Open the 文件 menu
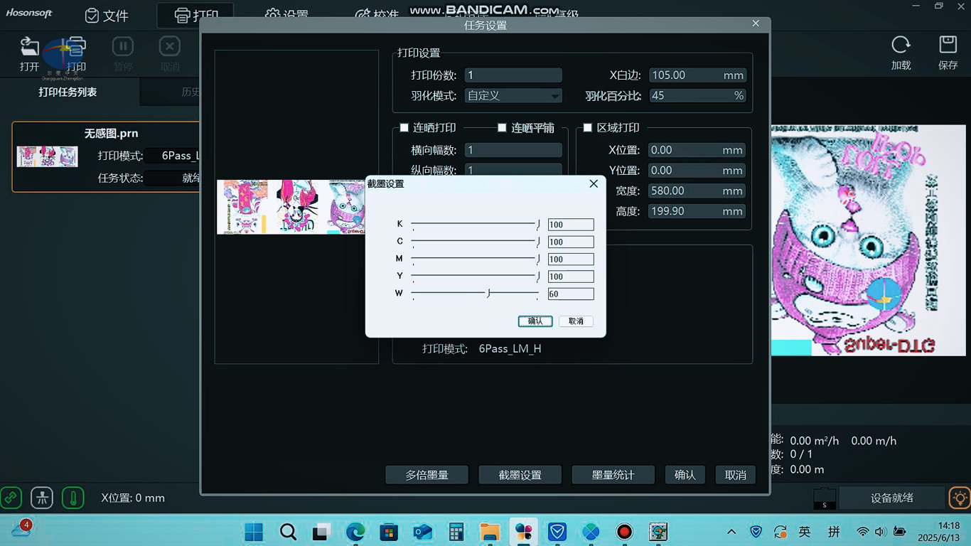 [x=107, y=16]
